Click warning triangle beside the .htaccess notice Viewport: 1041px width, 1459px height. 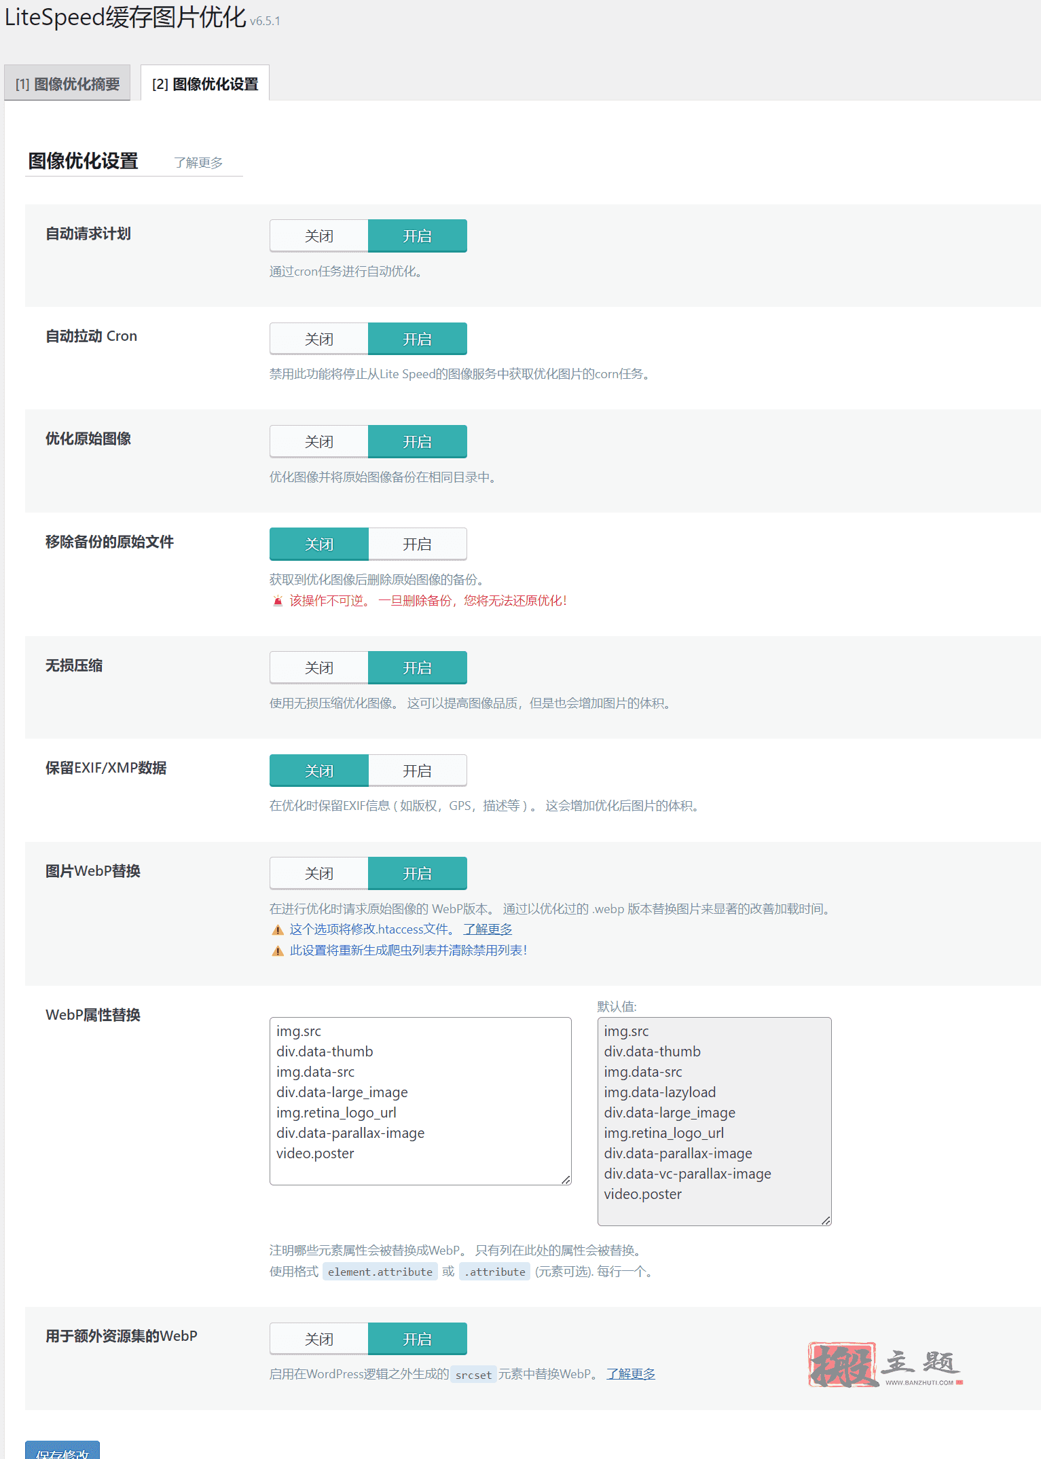tap(278, 929)
